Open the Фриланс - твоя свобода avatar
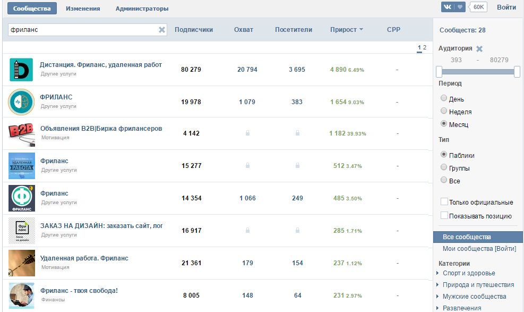Image resolution: width=524 pixels, height=312 pixels. coord(21,296)
